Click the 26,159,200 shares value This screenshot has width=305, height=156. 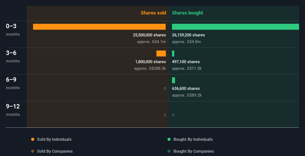pos(188,35)
